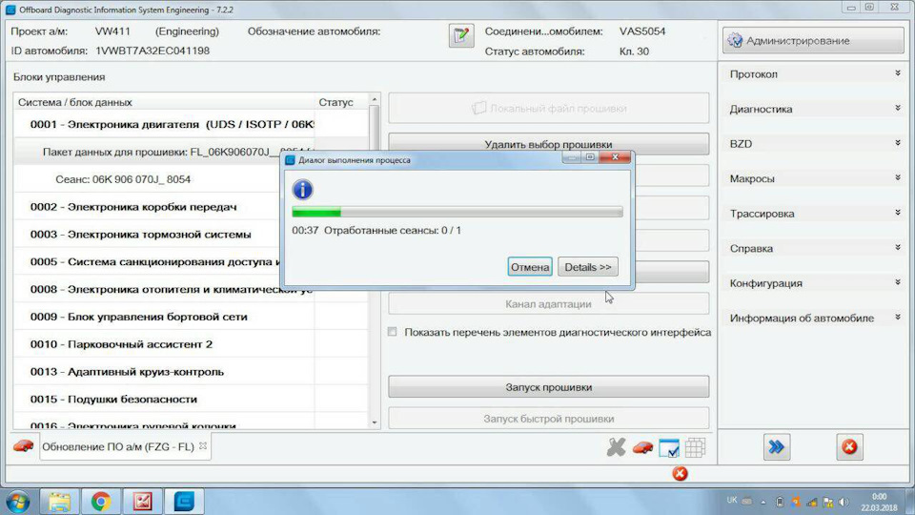Click the Action Center flag tray icon
Screen dimensions: 915x515
[x=827, y=503]
